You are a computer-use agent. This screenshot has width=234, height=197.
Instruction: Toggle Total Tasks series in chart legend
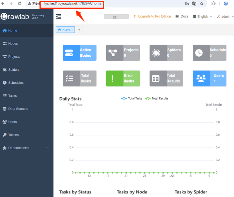point(132,98)
